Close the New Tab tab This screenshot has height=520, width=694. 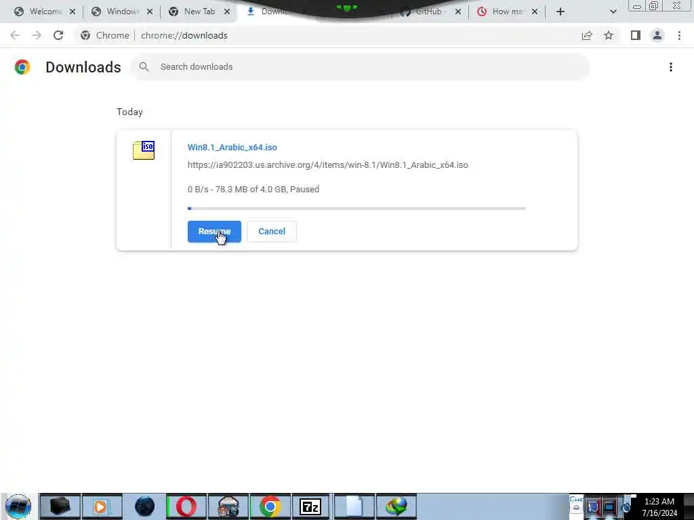coord(227,12)
